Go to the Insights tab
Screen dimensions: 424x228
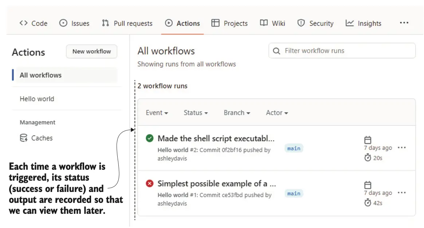pos(363,23)
